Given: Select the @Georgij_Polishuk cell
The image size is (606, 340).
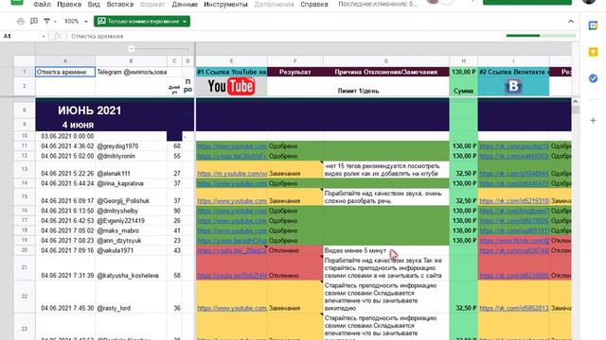Looking at the screenshot, I should point(132,197).
